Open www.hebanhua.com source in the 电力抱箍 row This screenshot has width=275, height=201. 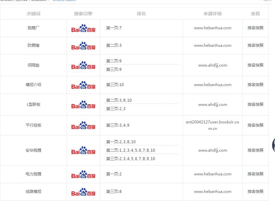click(x=213, y=174)
